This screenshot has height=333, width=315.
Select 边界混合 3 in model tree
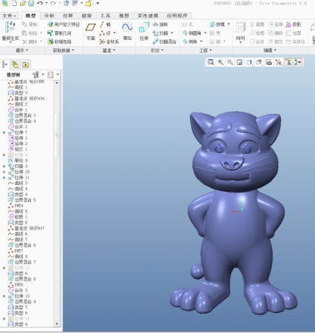pyautogui.click(x=22, y=115)
